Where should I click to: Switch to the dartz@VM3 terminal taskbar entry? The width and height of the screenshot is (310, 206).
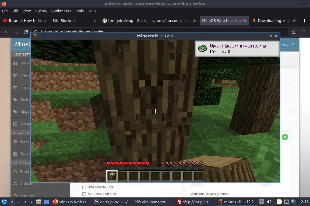tap(113, 202)
